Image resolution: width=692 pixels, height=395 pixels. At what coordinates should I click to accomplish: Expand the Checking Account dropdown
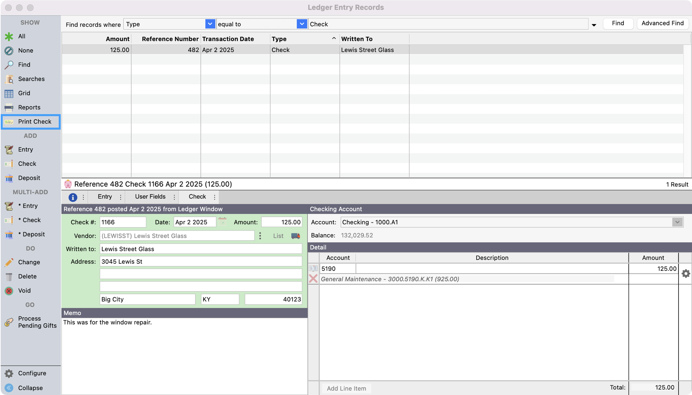tap(677, 222)
